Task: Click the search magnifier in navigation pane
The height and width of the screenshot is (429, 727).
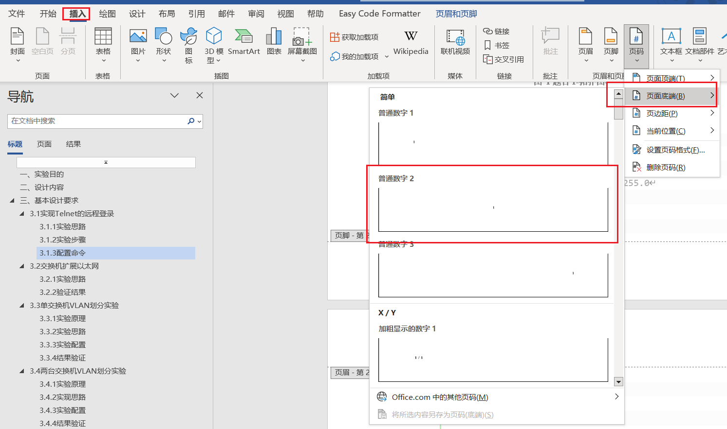Action: coord(191,121)
